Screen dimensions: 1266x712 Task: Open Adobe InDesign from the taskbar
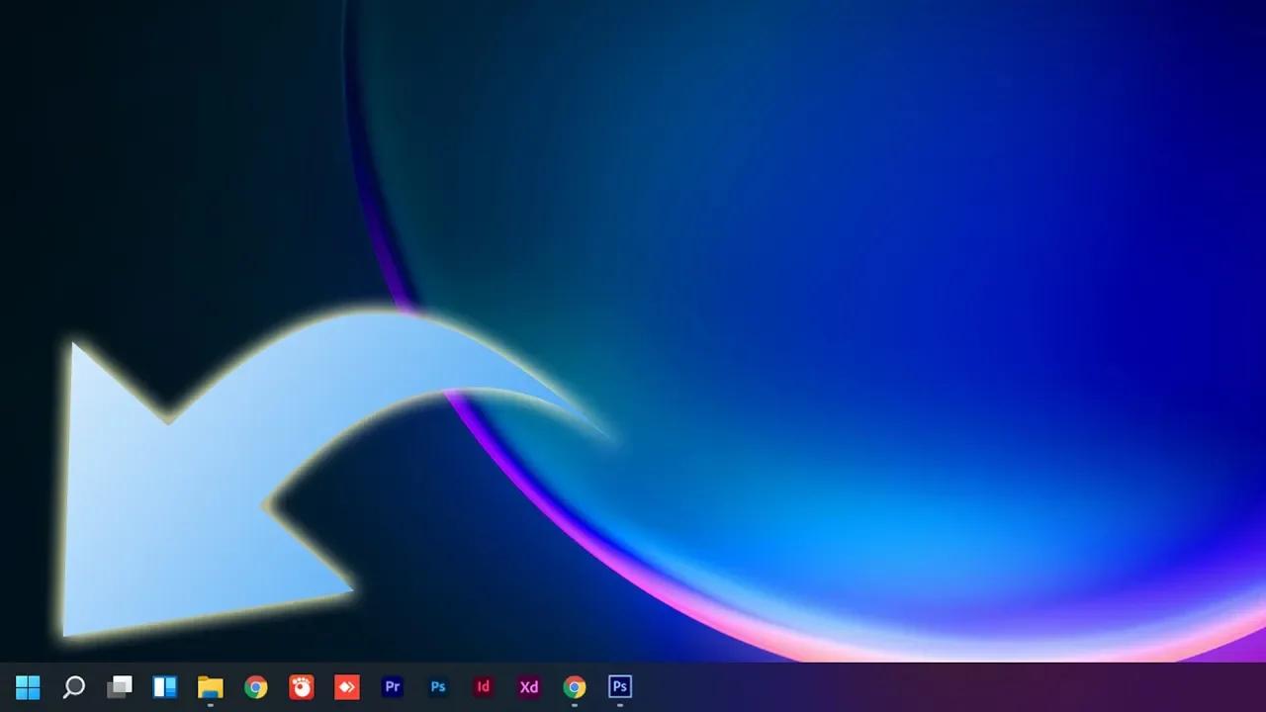[x=483, y=686]
